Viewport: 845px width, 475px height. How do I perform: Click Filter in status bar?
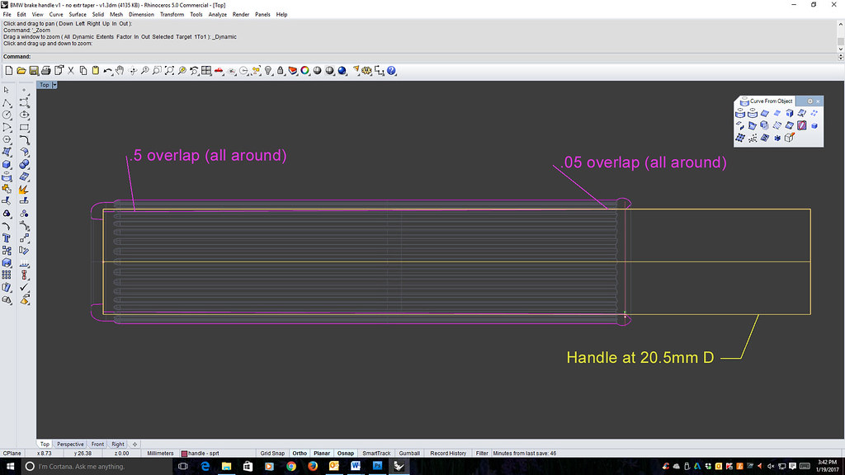click(x=482, y=454)
